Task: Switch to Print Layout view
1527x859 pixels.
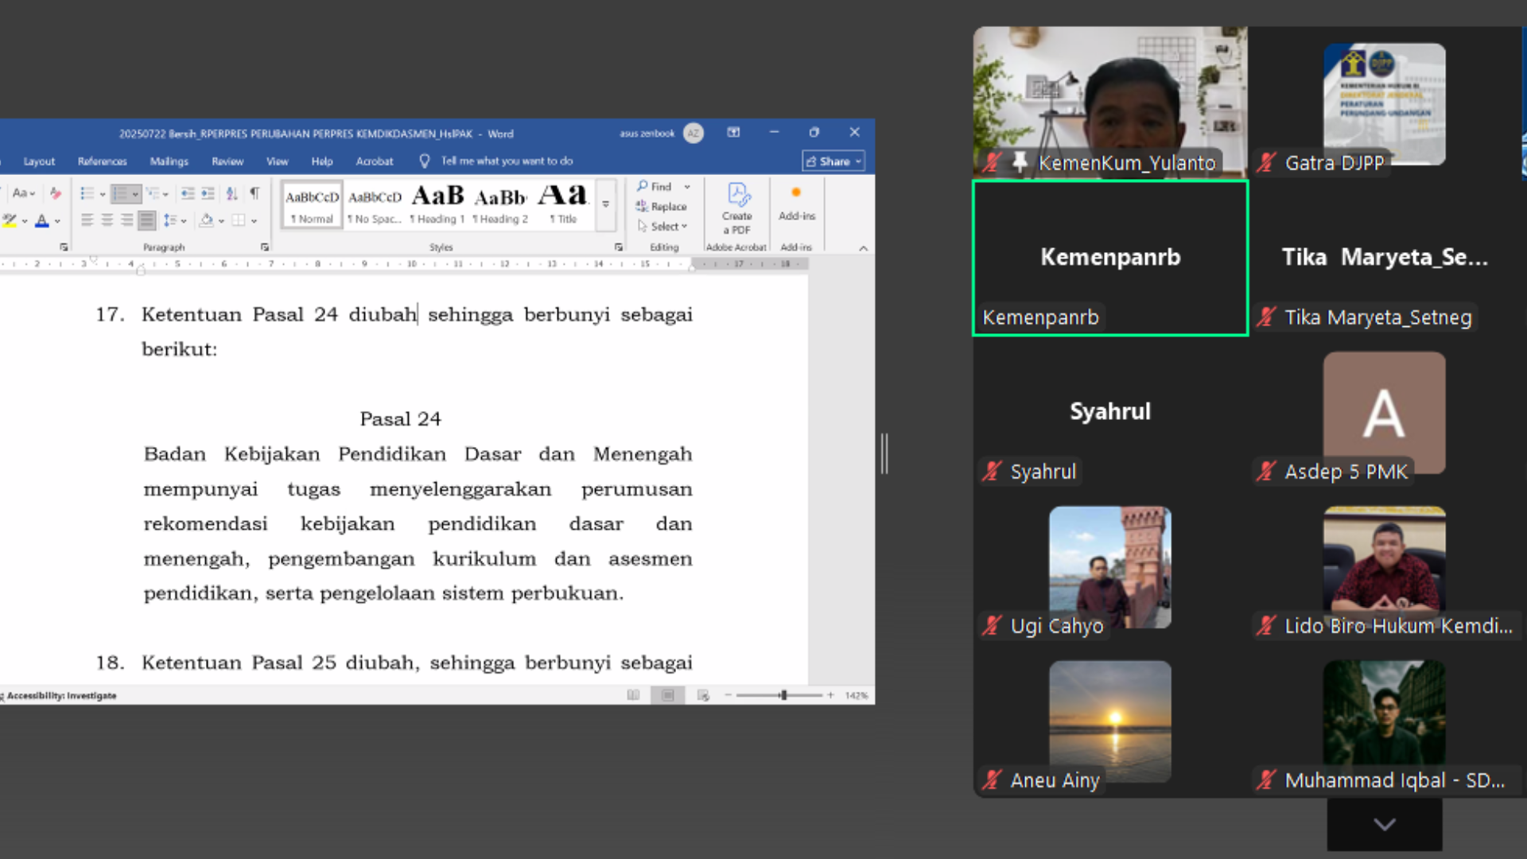Action: (668, 695)
